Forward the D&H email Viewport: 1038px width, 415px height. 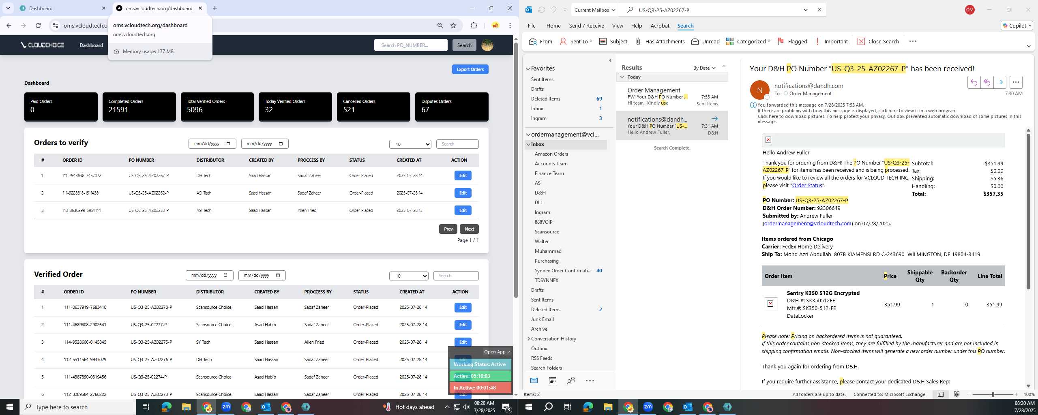1000,82
